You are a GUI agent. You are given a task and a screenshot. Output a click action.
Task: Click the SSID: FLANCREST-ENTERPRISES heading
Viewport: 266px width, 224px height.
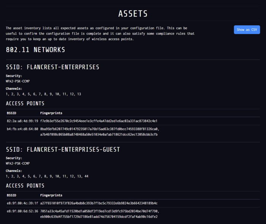[52, 67]
